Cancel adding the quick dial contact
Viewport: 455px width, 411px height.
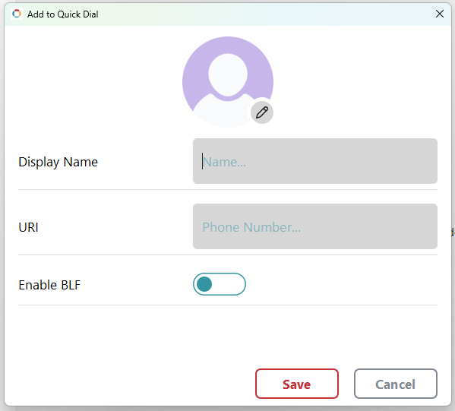(x=396, y=384)
